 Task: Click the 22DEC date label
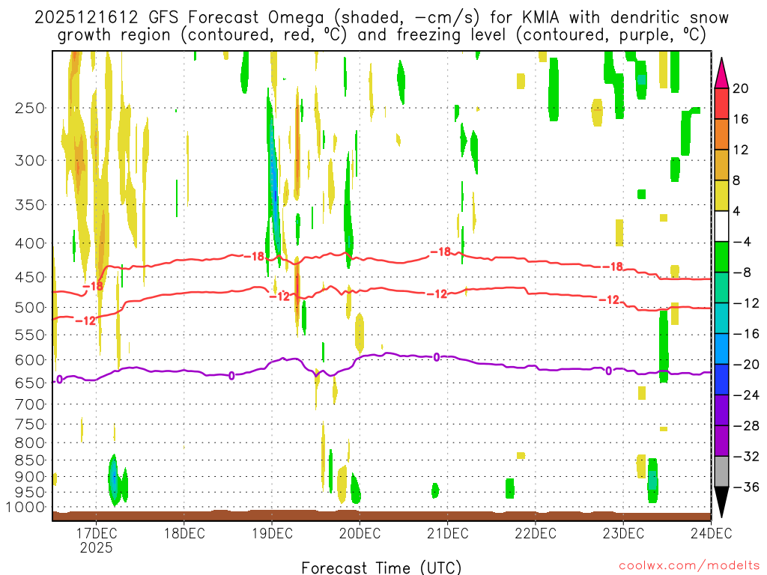535,533
